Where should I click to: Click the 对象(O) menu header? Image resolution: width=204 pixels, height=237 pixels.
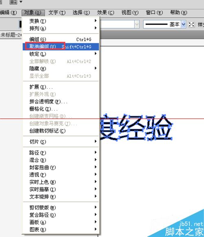tap(33, 13)
